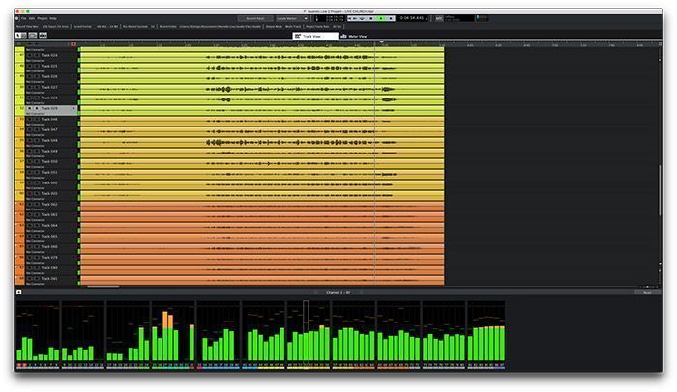Record-enable Track 047
The image size is (677, 392).
point(30,129)
